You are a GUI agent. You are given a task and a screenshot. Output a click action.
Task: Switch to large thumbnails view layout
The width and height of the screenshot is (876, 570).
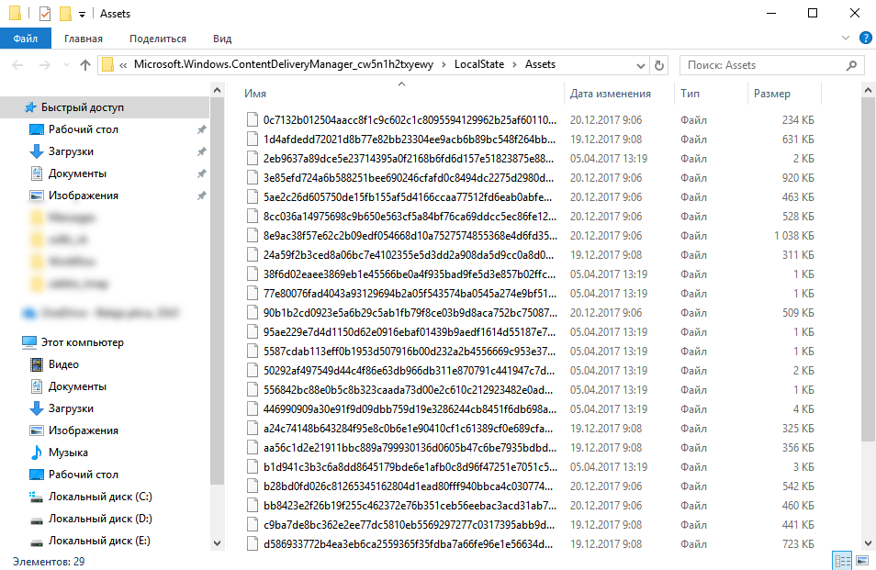point(861,560)
